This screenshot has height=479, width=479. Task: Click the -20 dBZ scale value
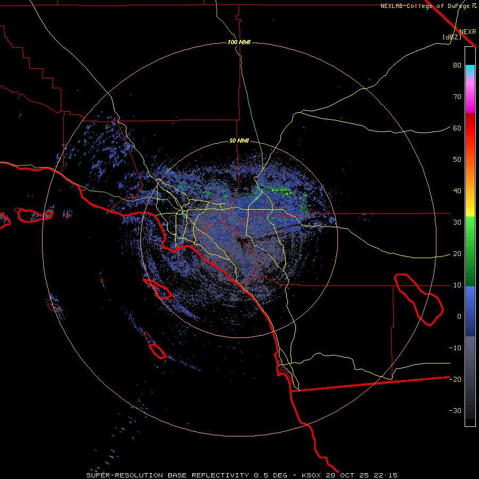[x=455, y=379]
